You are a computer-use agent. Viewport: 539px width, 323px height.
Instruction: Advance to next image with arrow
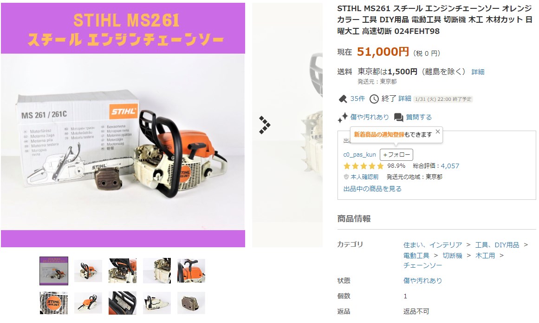click(x=264, y=125)
